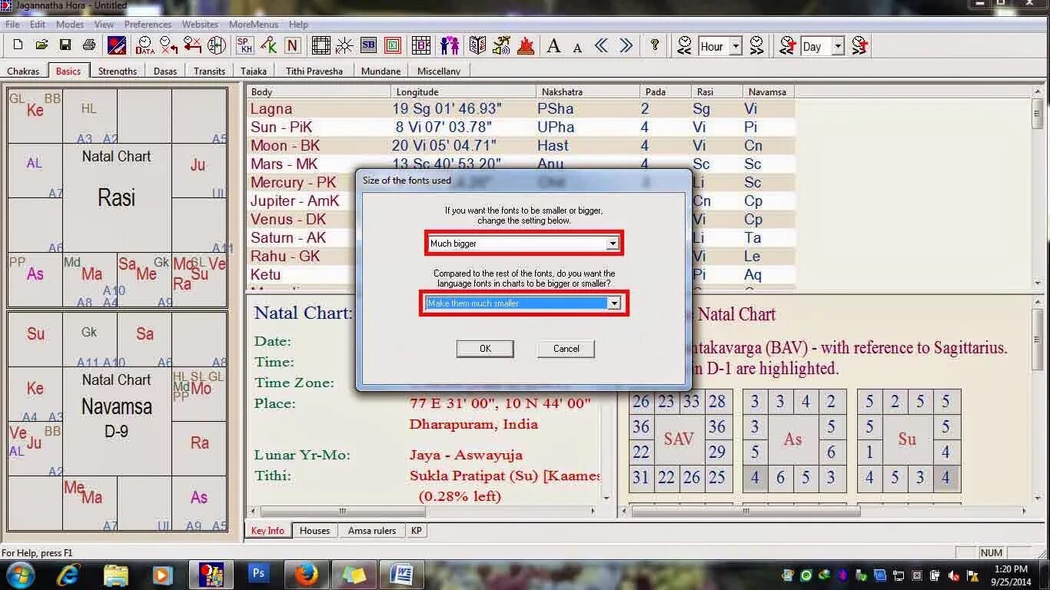Click the red concentric square K icon
The width and height of the screenshot is (1050, 590).
393,45
